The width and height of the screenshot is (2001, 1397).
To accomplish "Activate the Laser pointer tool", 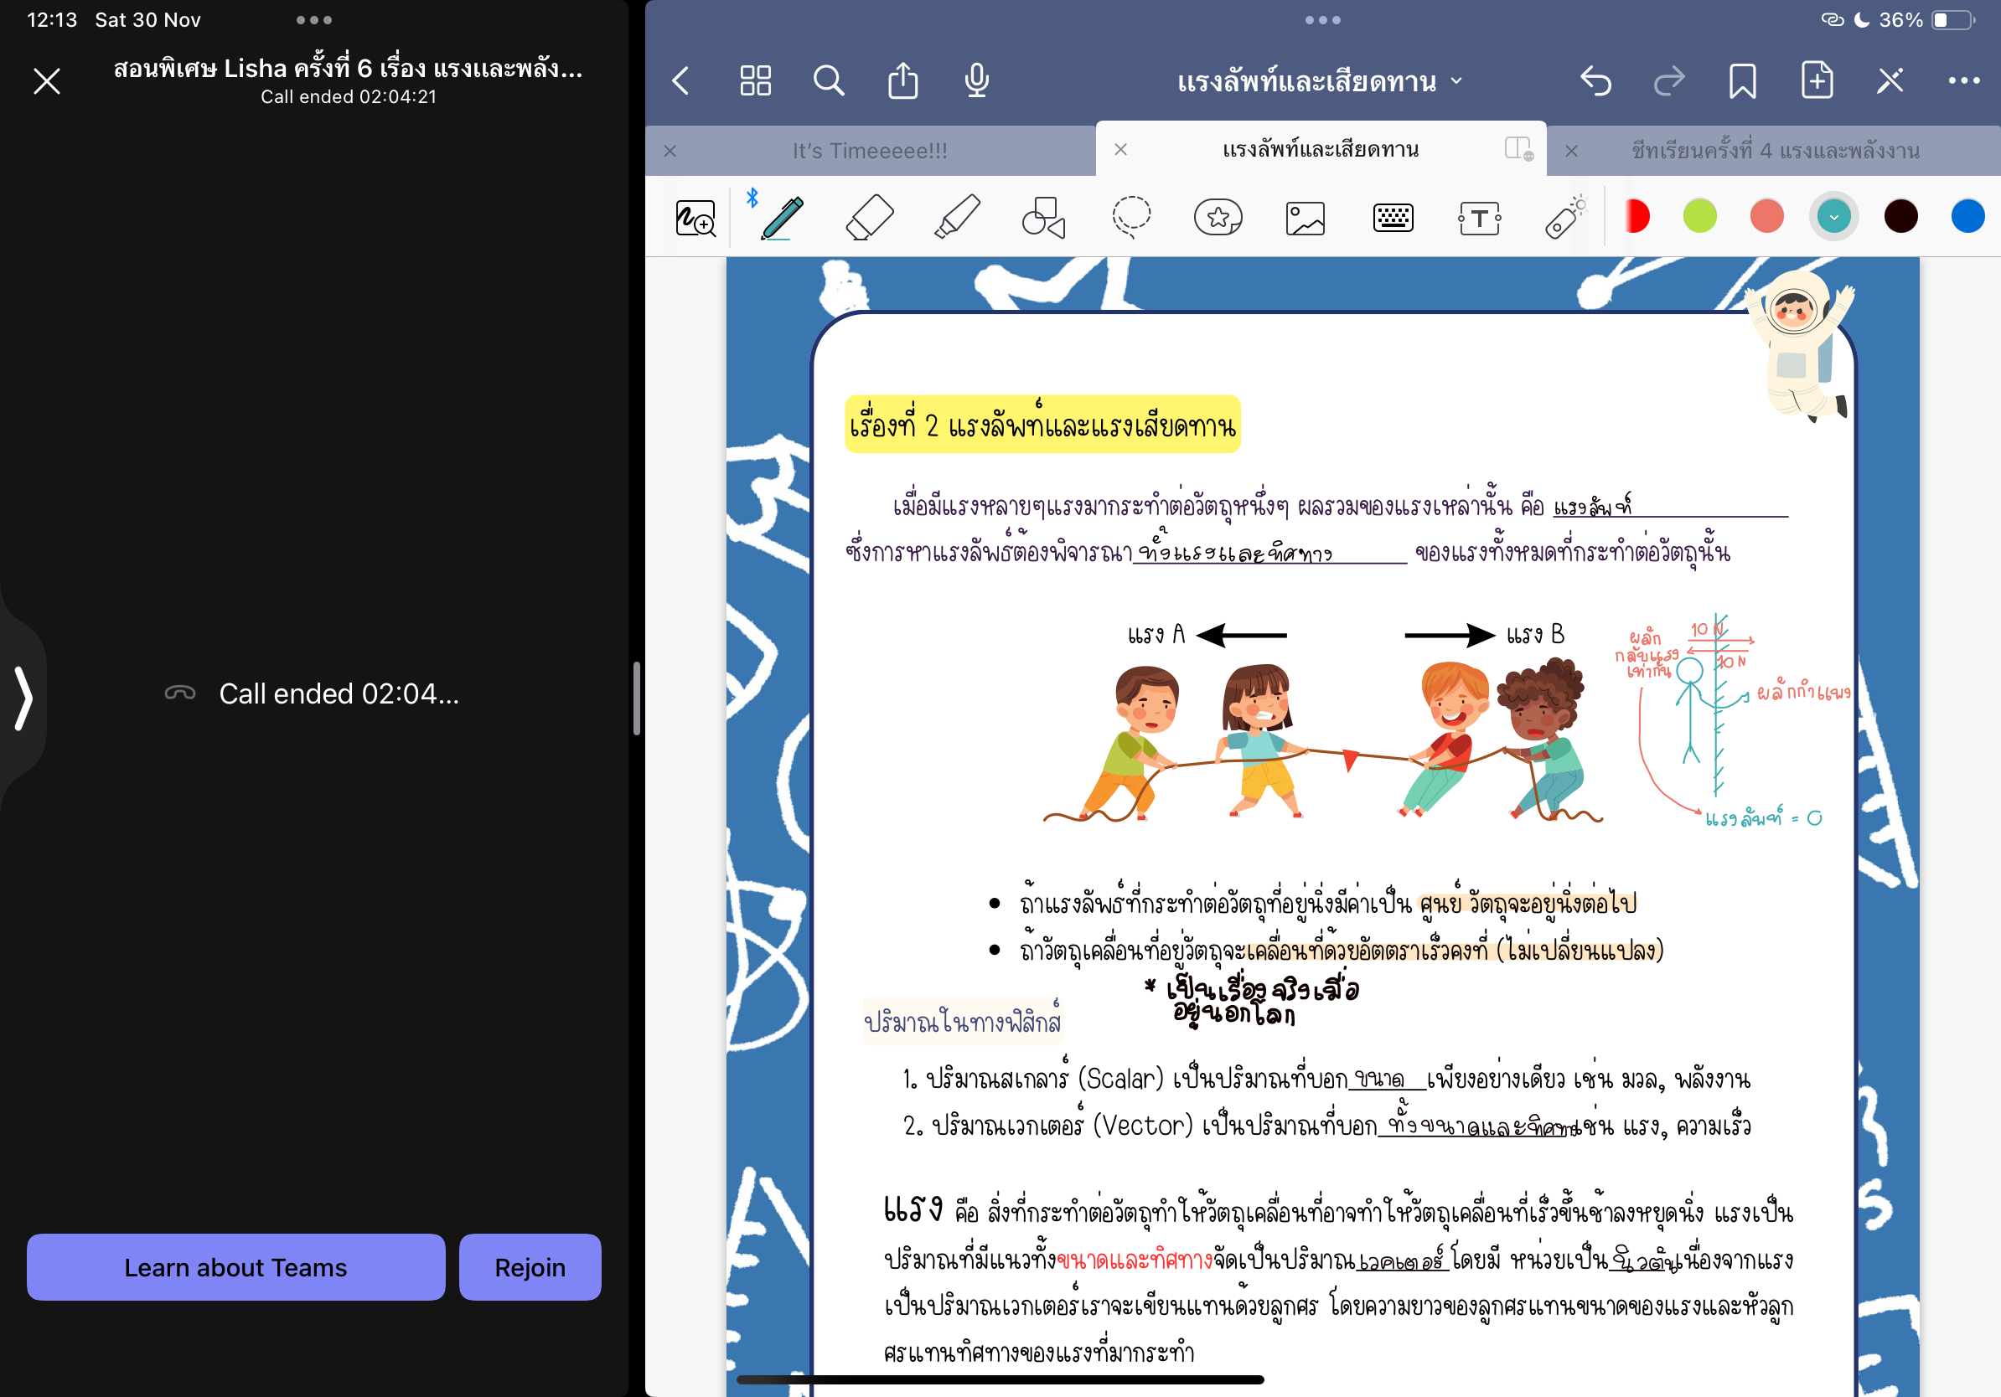I will pos(1564,218).
